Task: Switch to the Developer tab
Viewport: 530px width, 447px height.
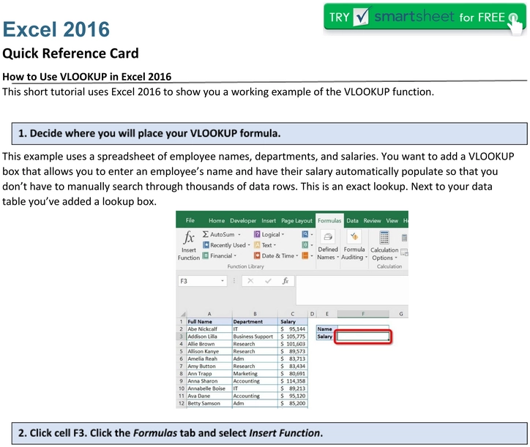Action: point(243,221)
